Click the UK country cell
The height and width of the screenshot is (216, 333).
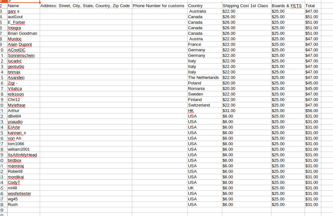[205, 188]
